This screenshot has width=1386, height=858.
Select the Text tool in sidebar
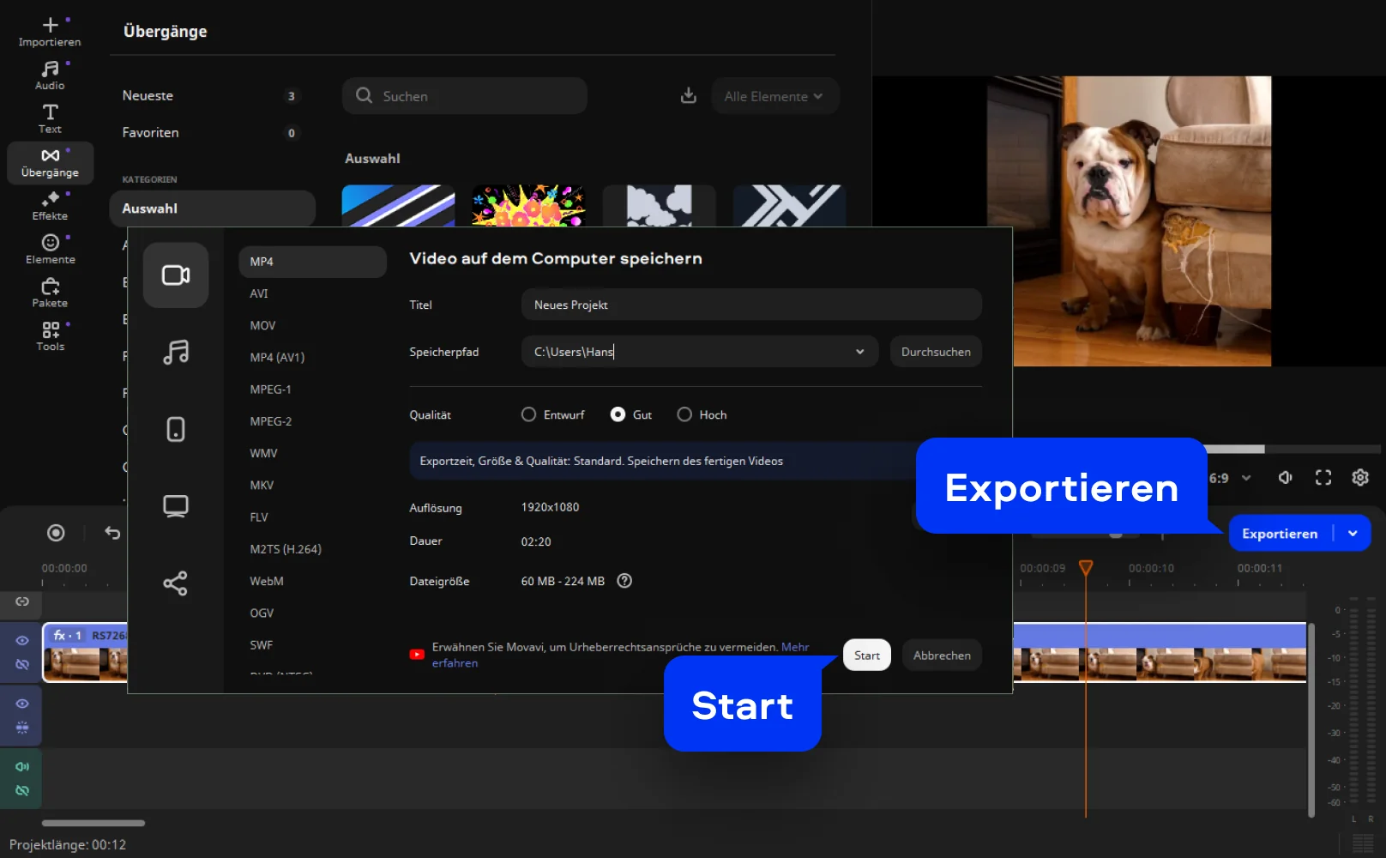tap(50, 118)
